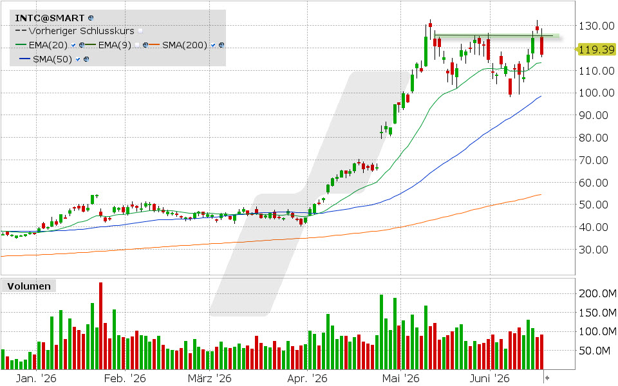Image resolution: width=618 pixels, height=386 pixels.
Task: Open the EMA(20) indicator settings icon
Action: [82, 45]
